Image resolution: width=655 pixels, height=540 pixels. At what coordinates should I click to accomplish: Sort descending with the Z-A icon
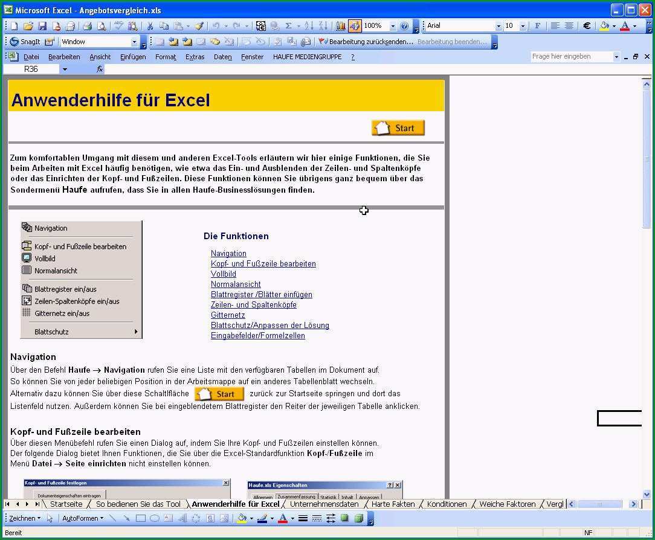[323, 26]
